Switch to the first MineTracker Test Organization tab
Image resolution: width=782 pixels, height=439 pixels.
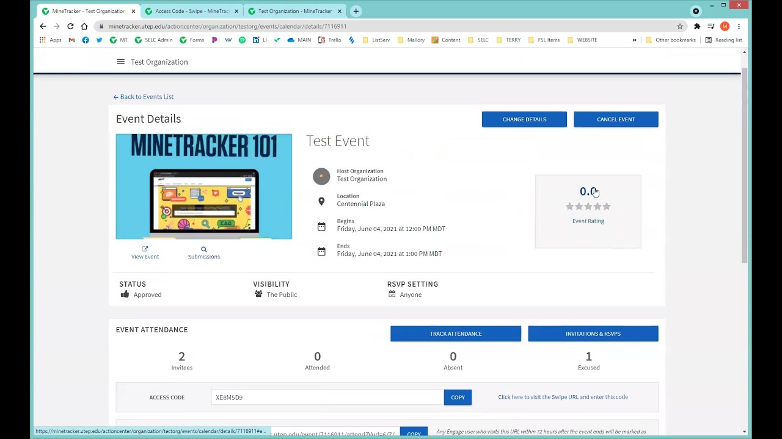pyautogui.click(x=89, y=11)
